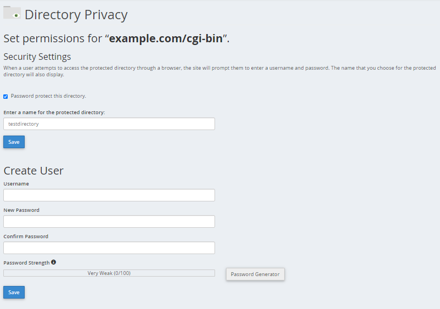Click the Password Strength info icon
440x309 pixels.
[x=54, y=262]
